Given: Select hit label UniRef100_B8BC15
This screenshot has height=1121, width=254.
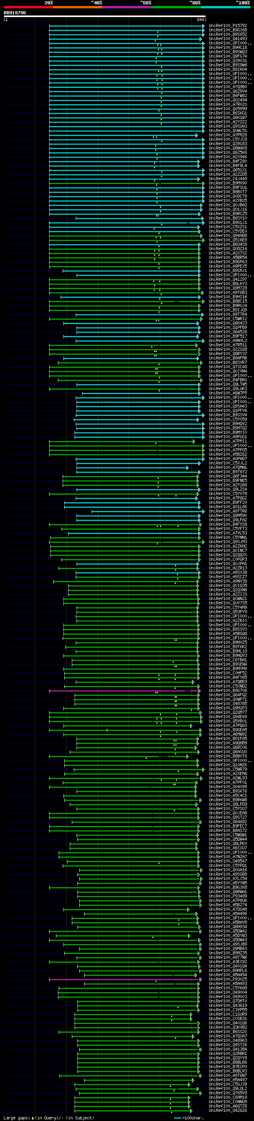Looking at the screenshot, I should point(228,301).
